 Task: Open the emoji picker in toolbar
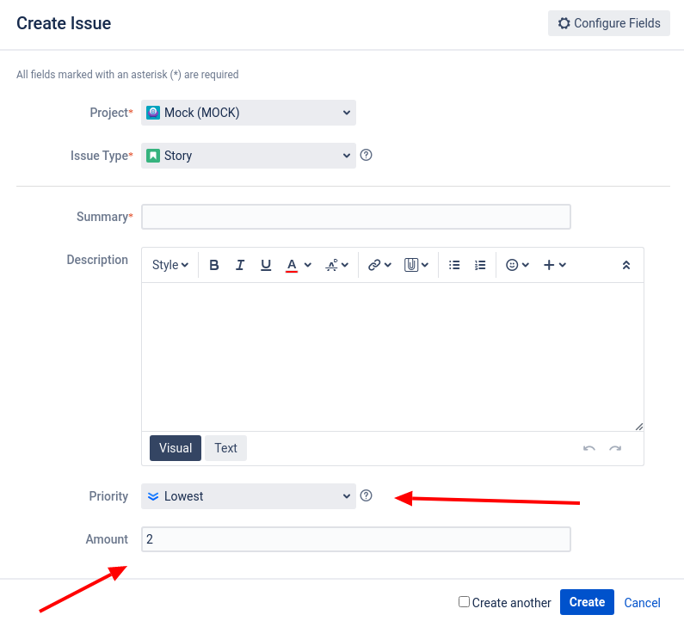coord(517,265)
